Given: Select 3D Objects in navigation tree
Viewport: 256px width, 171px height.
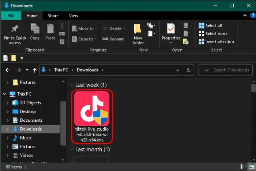Looking at the screenshot, I should point(30,103).
